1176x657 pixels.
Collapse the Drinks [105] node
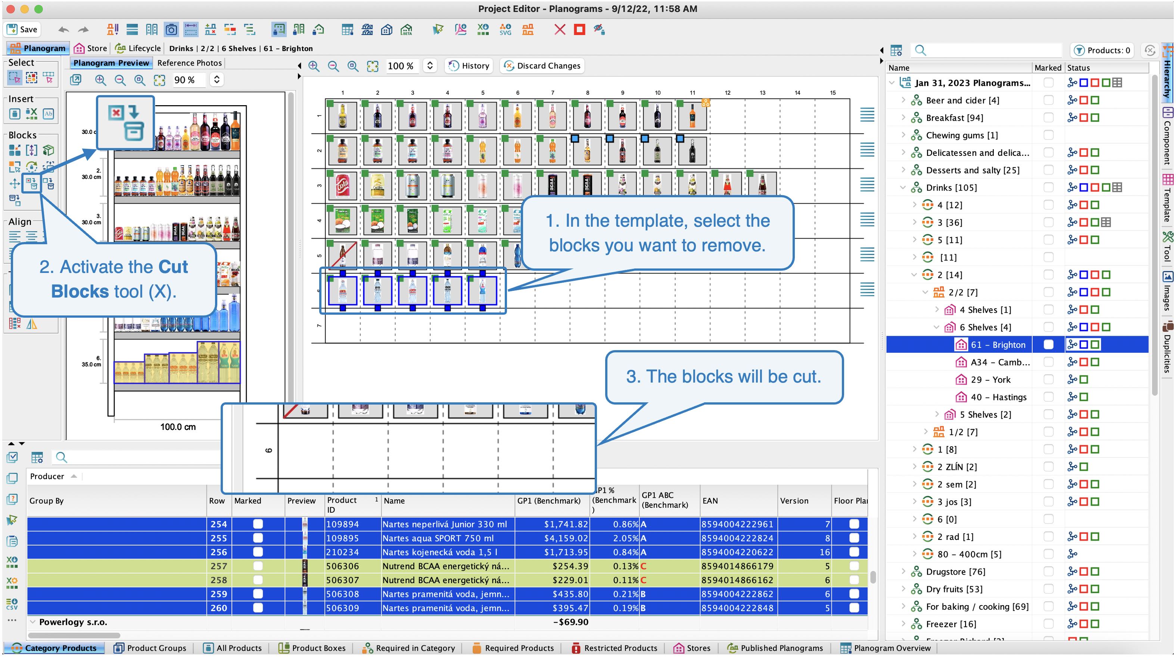tap(903, 188)
